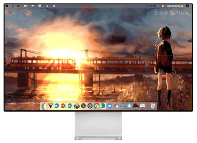197x143 pixels.
Task: Open the 2020/01/15 date and time clock
Action: [175, 6]
